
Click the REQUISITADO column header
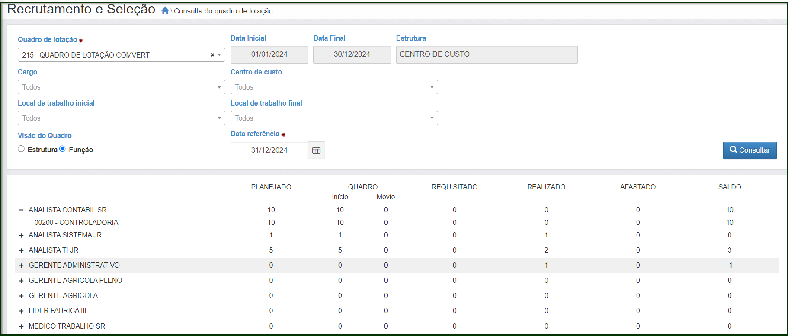(x=455, y=187)
